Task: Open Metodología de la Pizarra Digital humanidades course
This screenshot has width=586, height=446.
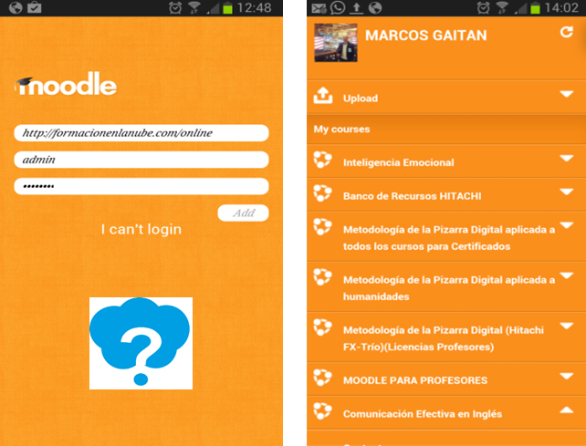Action: pos(447,287)
